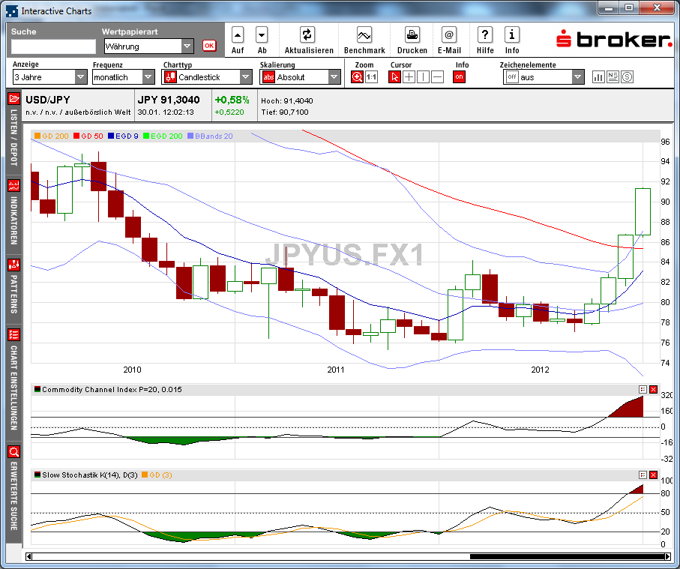This screenshot has height=569, width=680.
Task: Open the Zeichenelemente aus dropdown
Action: pyautogui.click(x=544, y=77)
